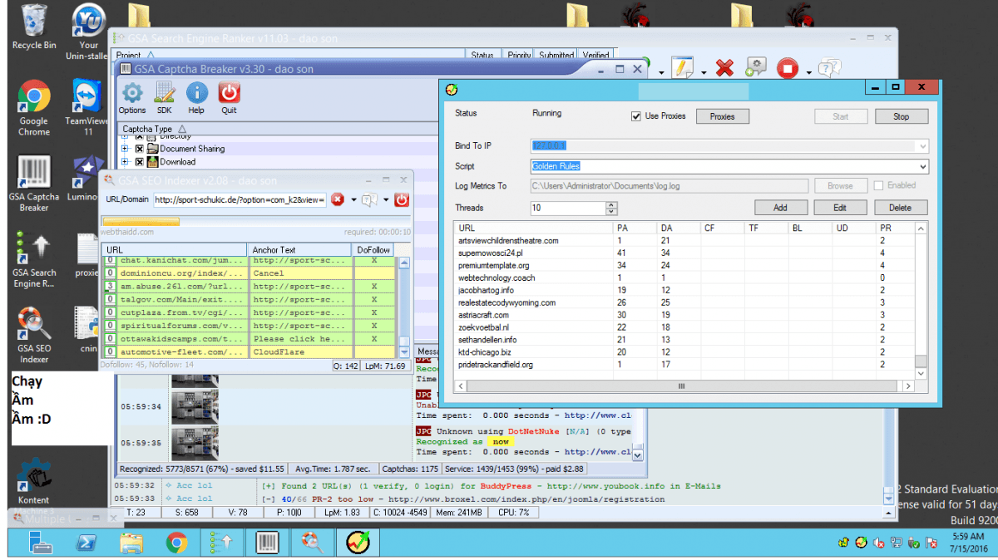The image size is (998, 560).
Task: Toggle the Use Proxies checkbox
Action: [636, 116]
